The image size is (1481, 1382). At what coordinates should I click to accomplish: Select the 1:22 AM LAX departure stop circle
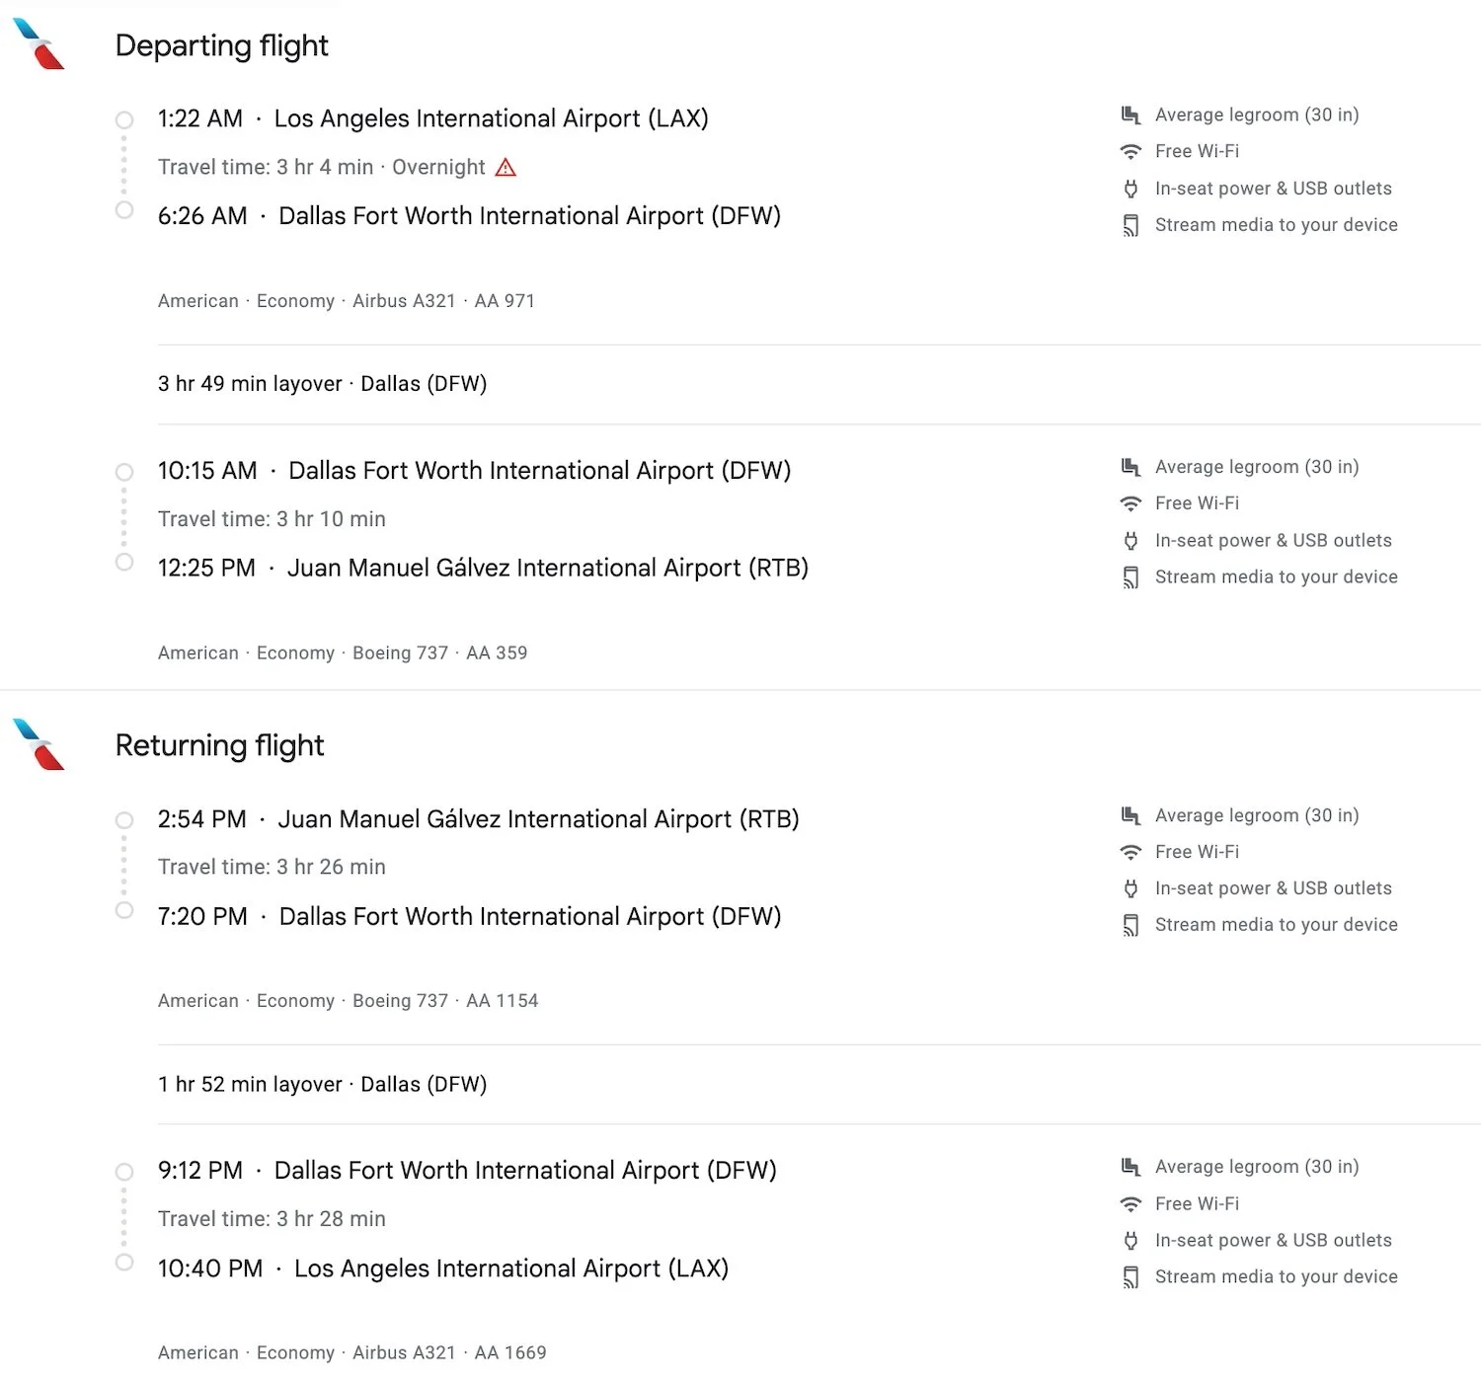click(124, 120)
